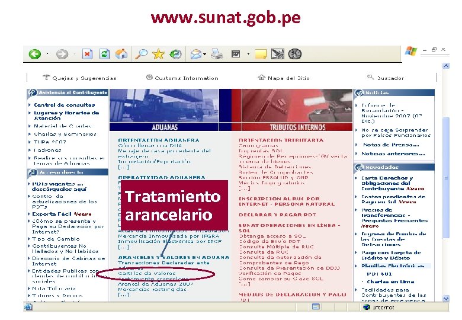The width and height of the screenshot is (462, 320).
Task: Select the ADUANAS banner tab
Action: coord(165,127)
